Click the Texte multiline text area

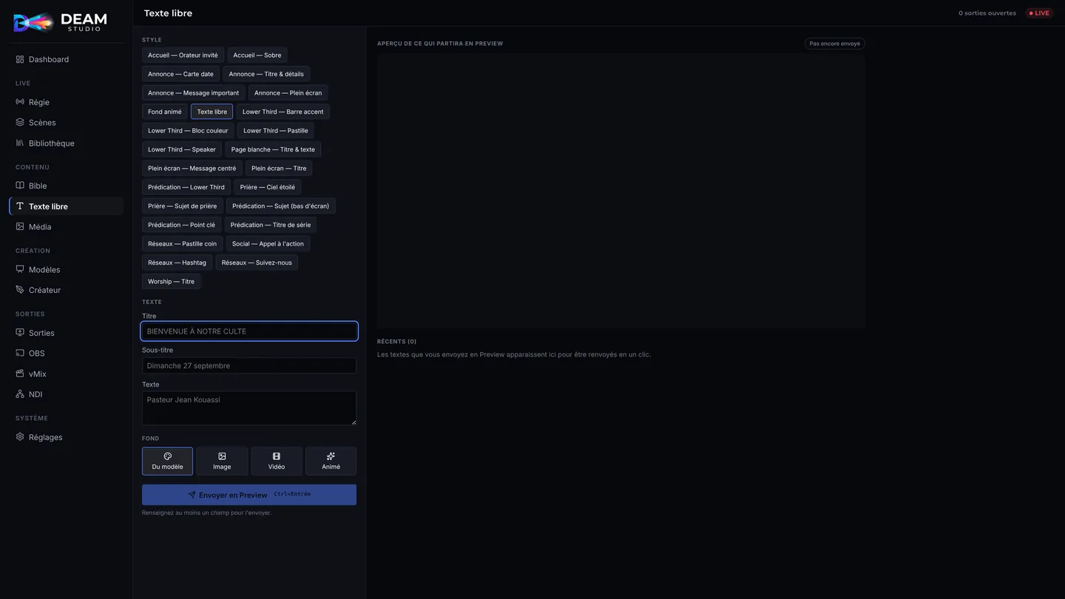coord(249,408)
